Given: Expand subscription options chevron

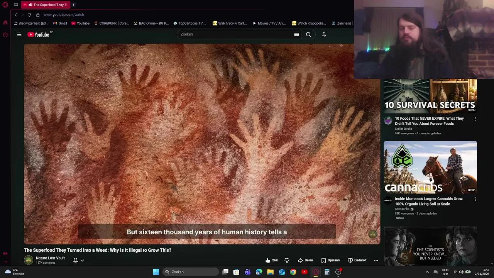Looking at the screenshot, I should pyautogui.click(x=82, y=260).
